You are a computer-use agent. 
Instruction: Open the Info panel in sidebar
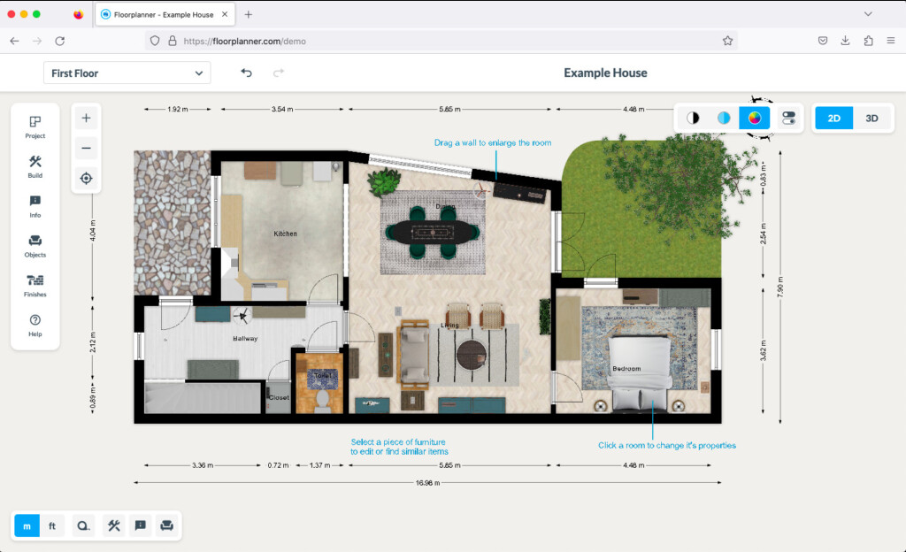(35, 206)
